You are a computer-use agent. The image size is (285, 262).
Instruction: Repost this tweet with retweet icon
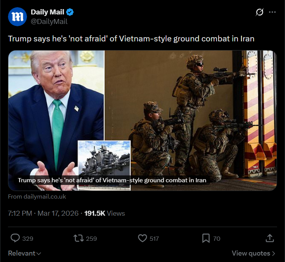pos(79,238)
